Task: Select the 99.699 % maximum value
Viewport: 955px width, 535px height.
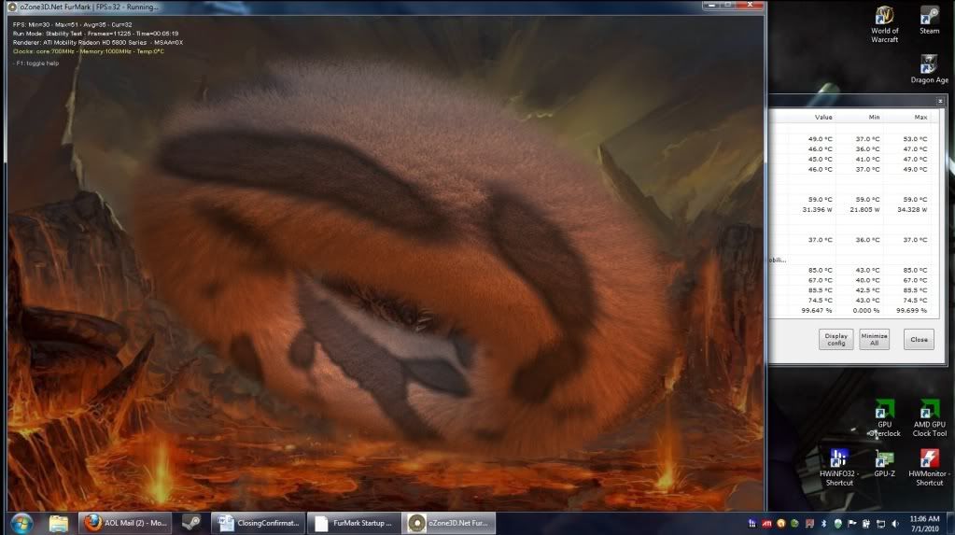Action: (x=912, y=311)
